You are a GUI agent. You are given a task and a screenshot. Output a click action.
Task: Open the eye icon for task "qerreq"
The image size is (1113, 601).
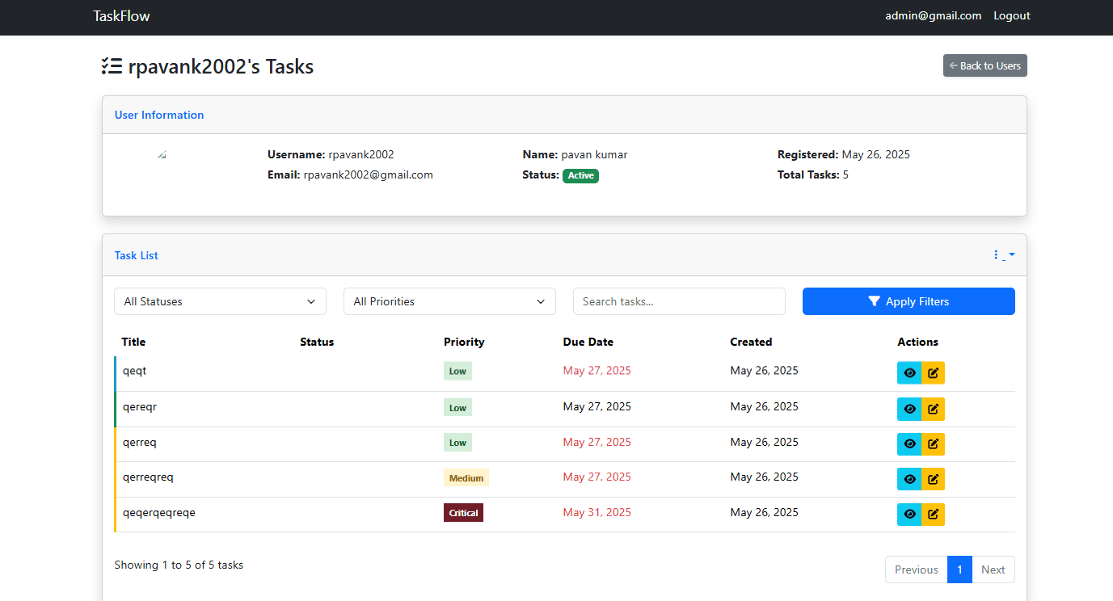pos(909,443)
